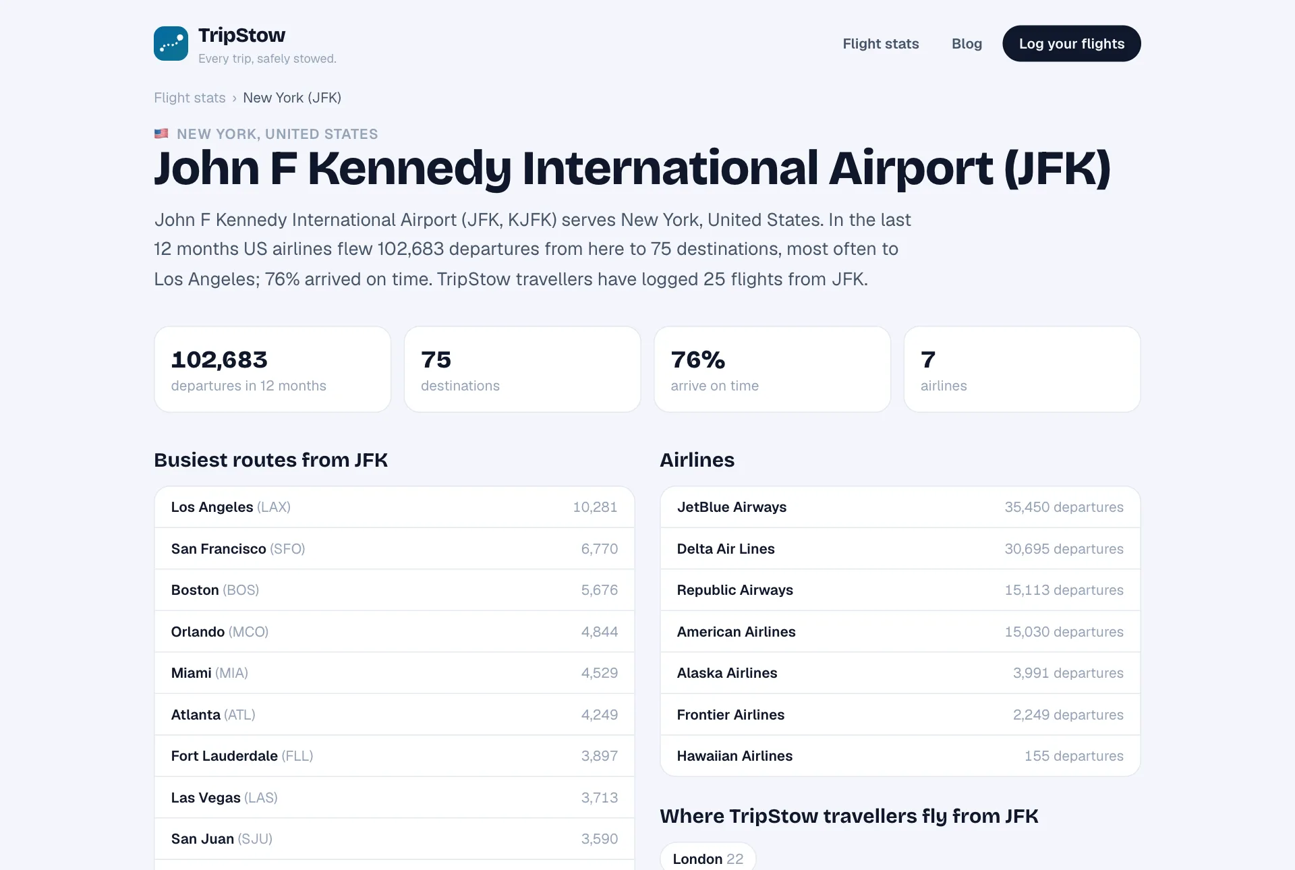The height and width of the screenshot is (870, 1295).
Task: Click the Where TripStow travellers fly heading
Action: (848, 816)
